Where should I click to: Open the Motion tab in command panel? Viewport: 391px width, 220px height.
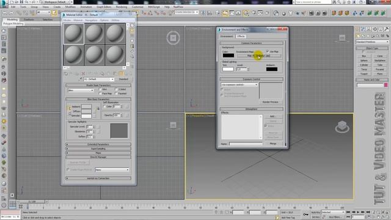click(x=375, y=29)
